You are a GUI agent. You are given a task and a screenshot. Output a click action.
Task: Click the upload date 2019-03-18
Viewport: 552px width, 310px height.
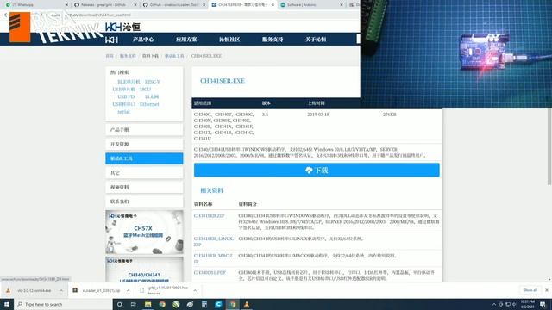[x=318, y=115]
